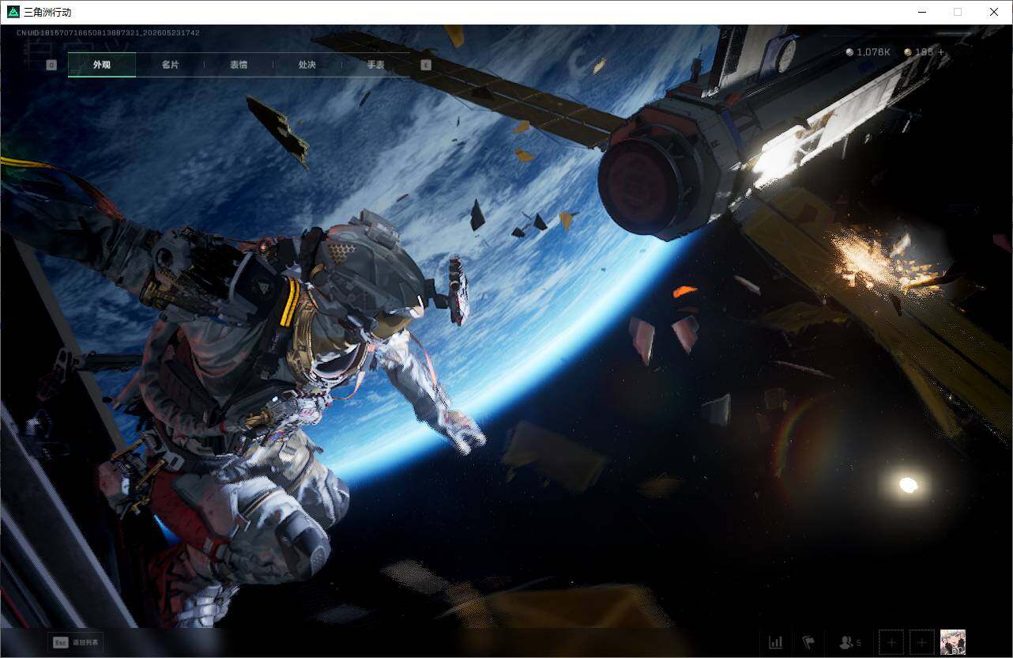Click the E next-tab key hint

click(426, 65)
